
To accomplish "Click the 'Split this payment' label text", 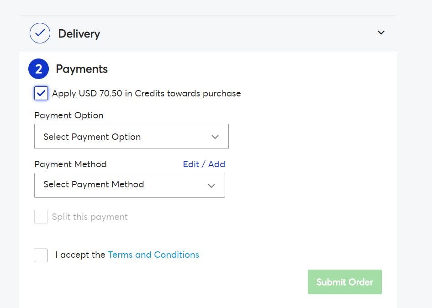I will coord(90,217).
